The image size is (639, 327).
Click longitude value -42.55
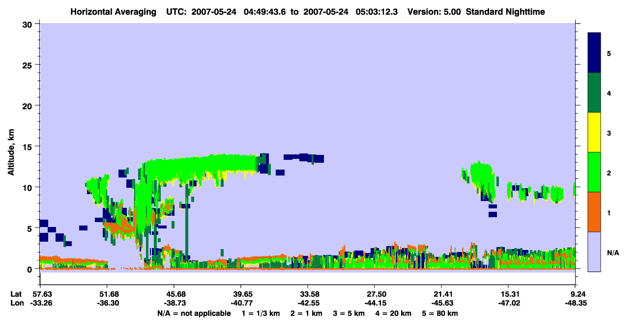308,303
